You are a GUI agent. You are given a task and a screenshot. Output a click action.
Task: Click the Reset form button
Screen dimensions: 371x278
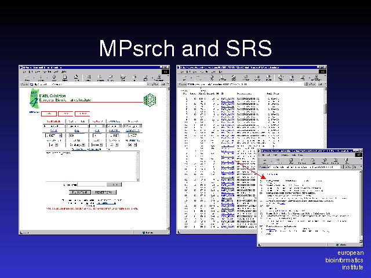pos(104,192)
